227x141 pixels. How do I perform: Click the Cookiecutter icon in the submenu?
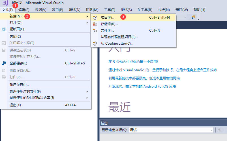[95, 44]
